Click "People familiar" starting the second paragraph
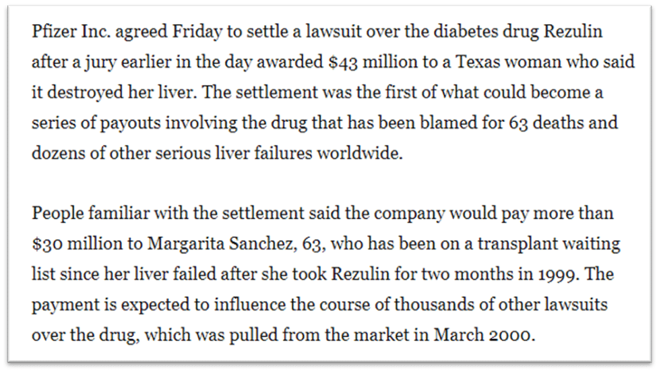 90,213
